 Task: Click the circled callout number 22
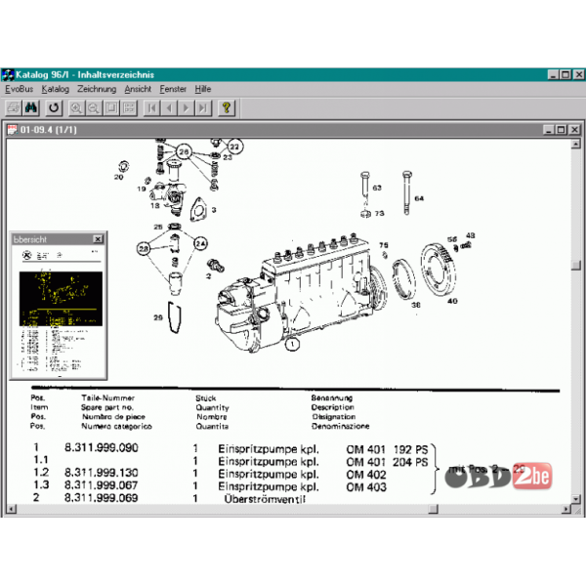pos(234,146)
